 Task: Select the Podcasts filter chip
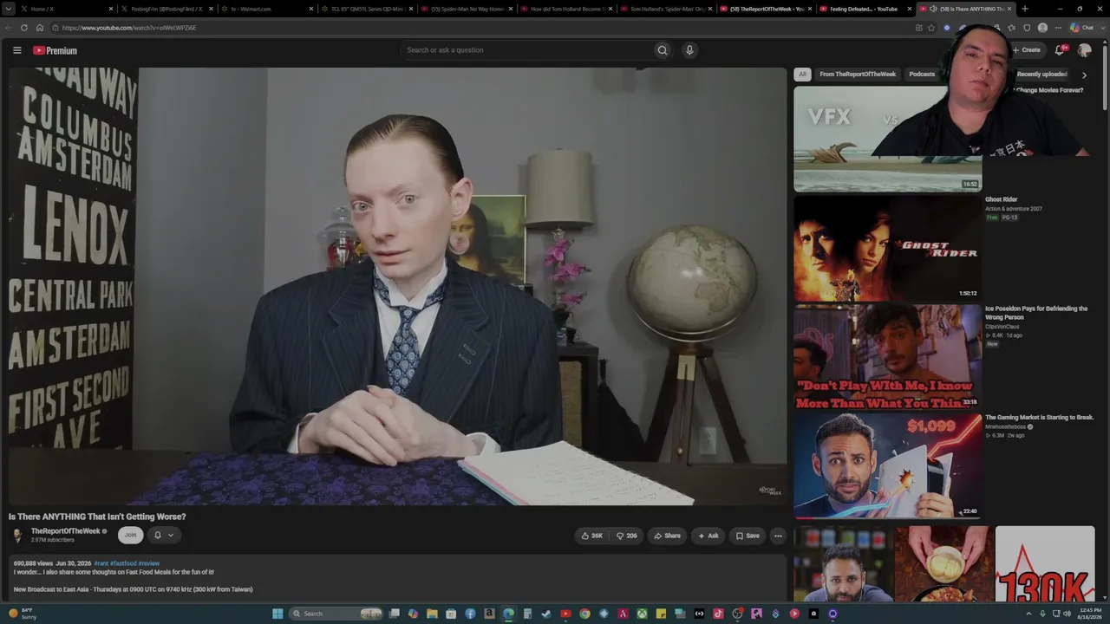click(922, 75)
